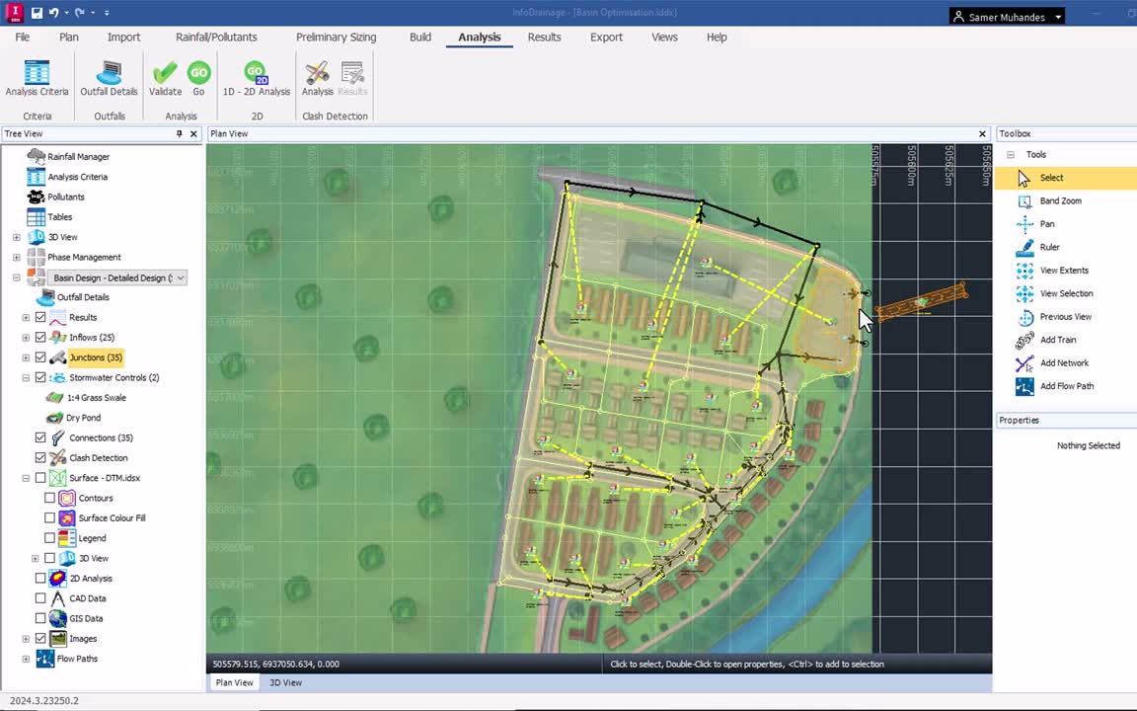Image resolution: width=1137 pixels, height=711 pixels.
Task: Choose the Band Zoom tool
Action: click(1060, 200)
